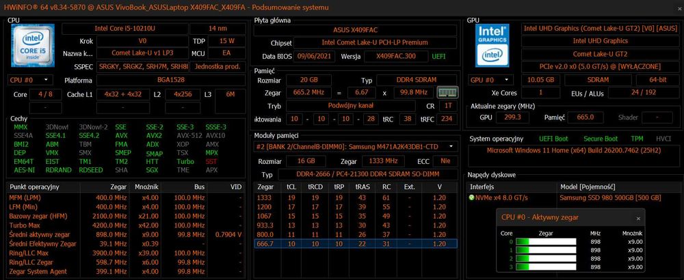The width and height of the screenshot is (684, 280).
Task: Click Core 3 clock bar
Action: pos(546,266)
